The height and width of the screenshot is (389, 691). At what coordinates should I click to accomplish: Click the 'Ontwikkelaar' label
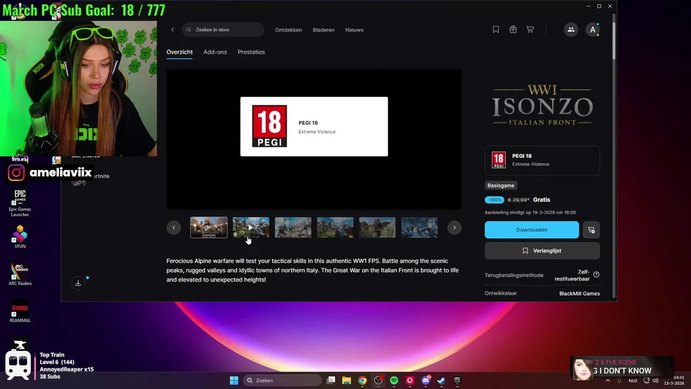[x=500, y=293]
